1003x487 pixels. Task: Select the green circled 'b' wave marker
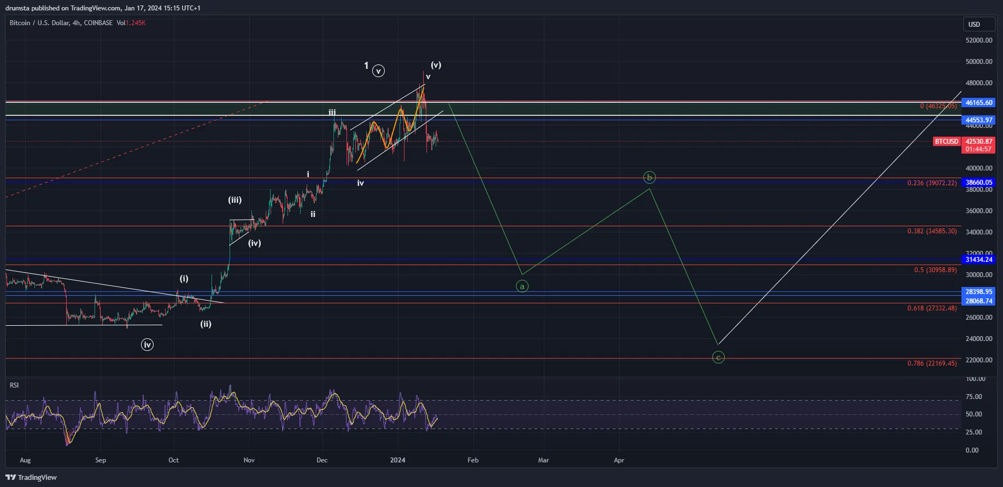pos(649,178)
